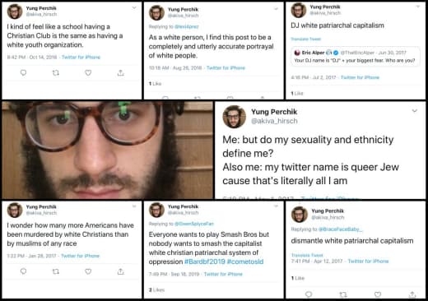Screen dimensions: 428x301
Task: Open the chevron menu on Christian Club tweet
Action: click(134, 7)
